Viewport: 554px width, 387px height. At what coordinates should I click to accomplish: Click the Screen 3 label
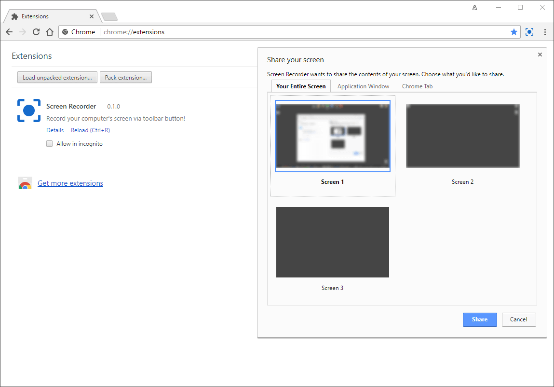pyautogui.click(x=332, y=288)
